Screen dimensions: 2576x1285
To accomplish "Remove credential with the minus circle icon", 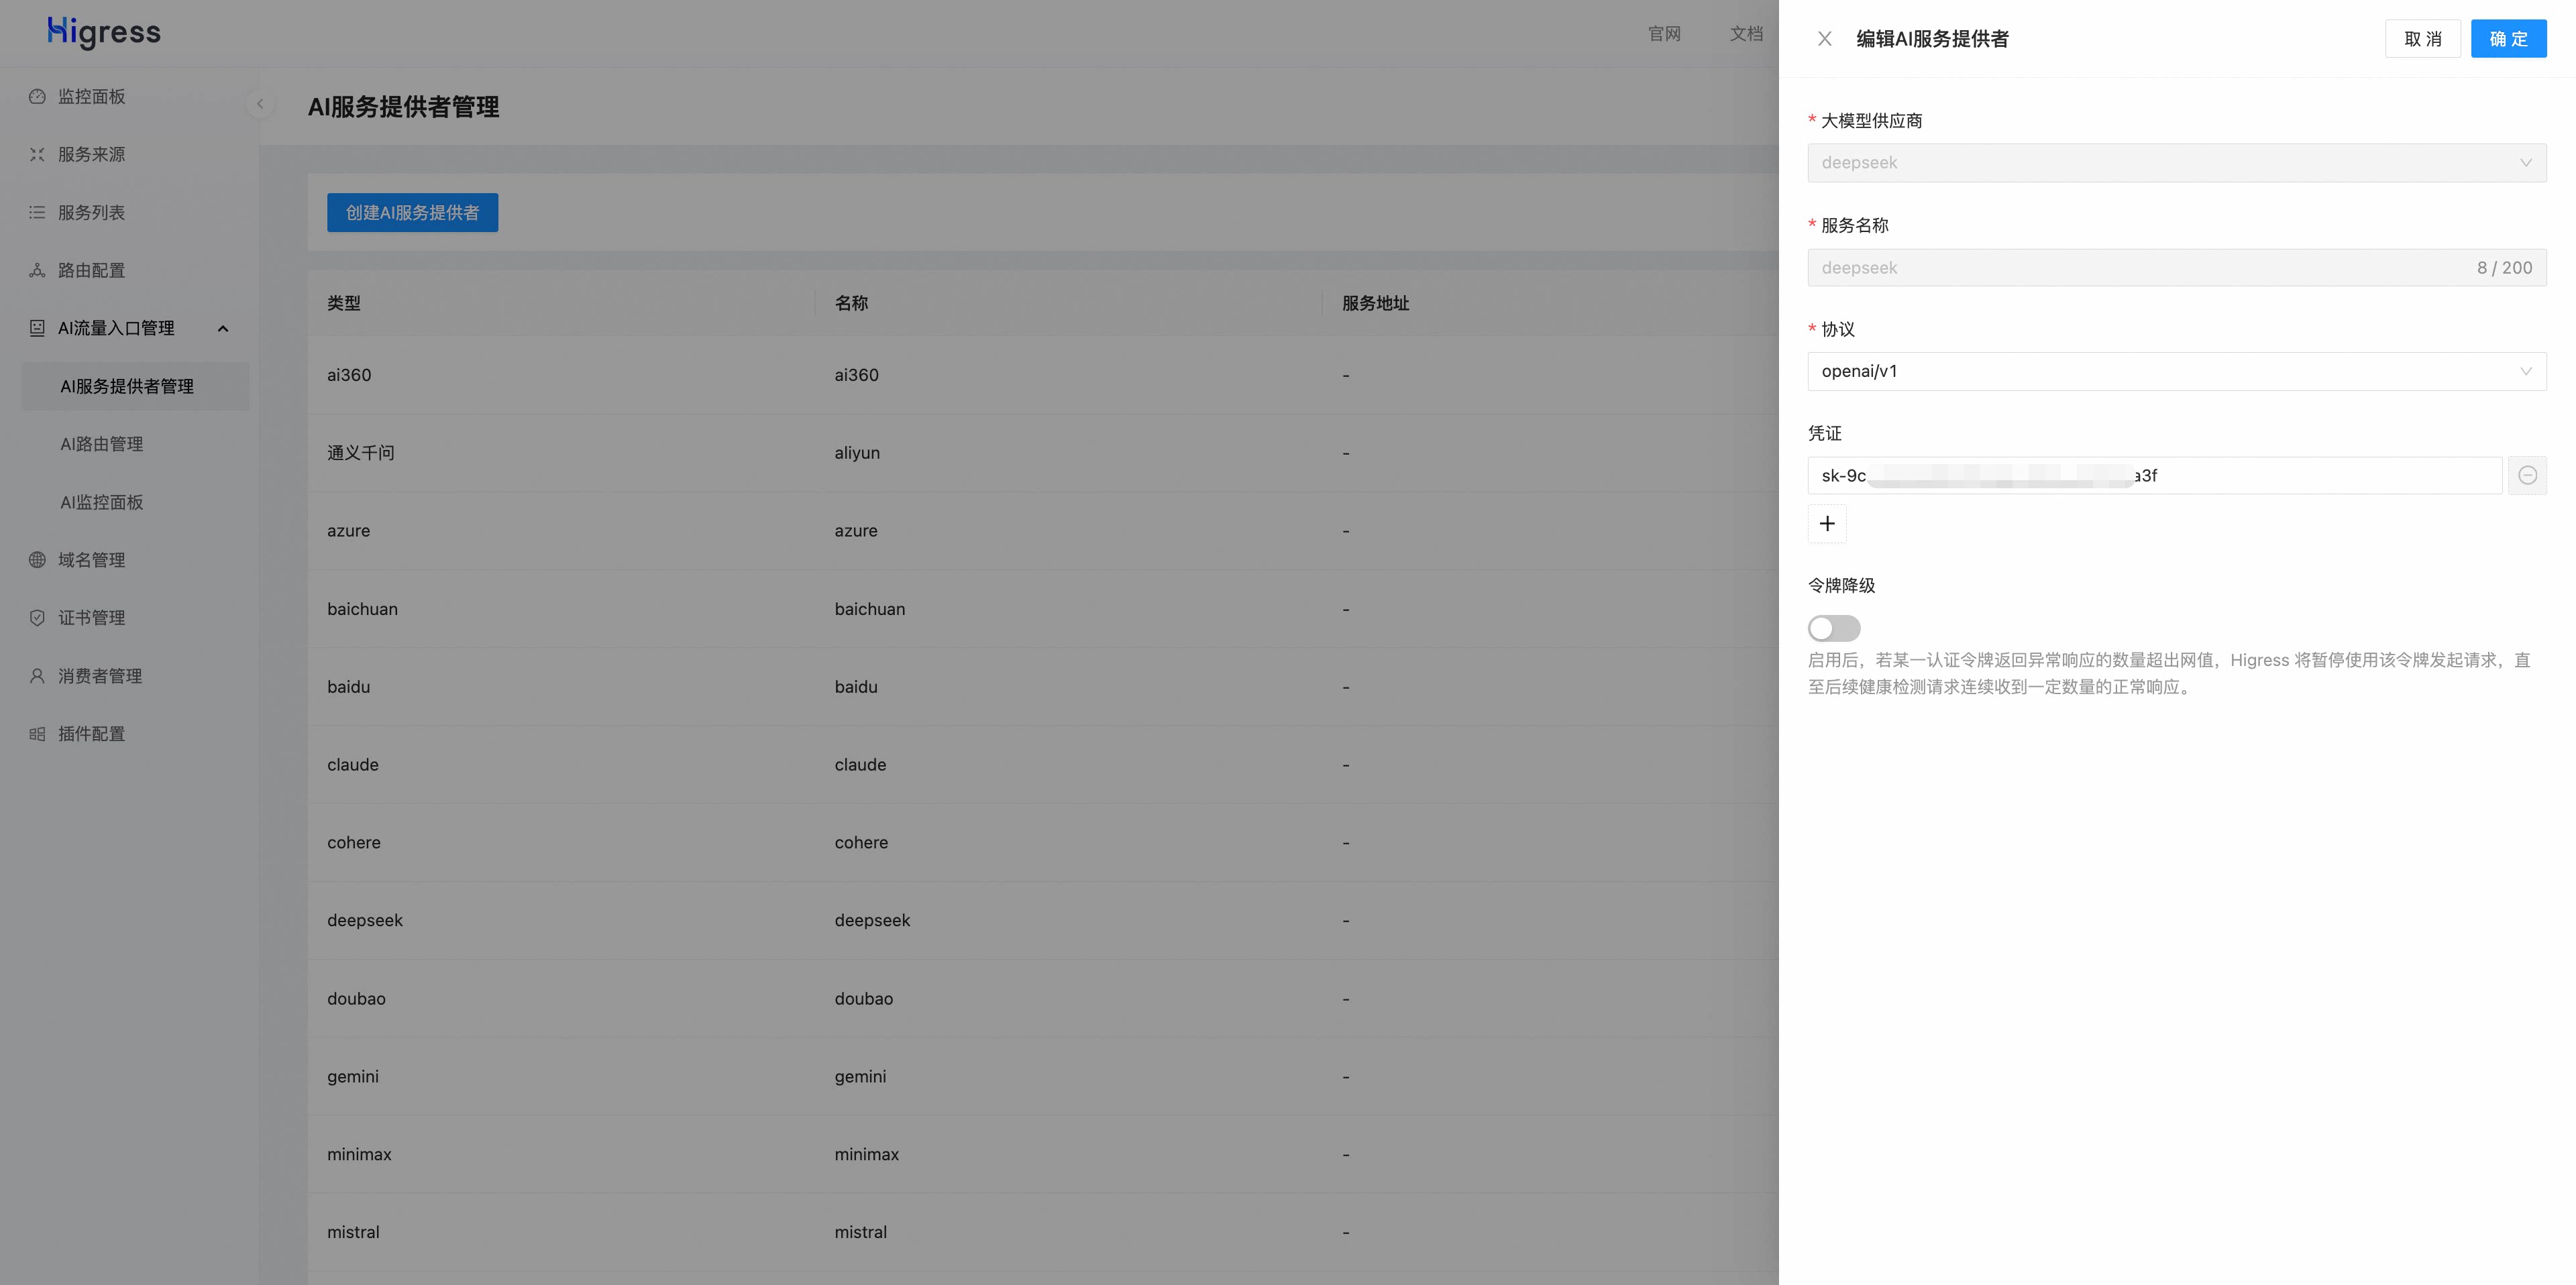I will tap(2527, 476).
